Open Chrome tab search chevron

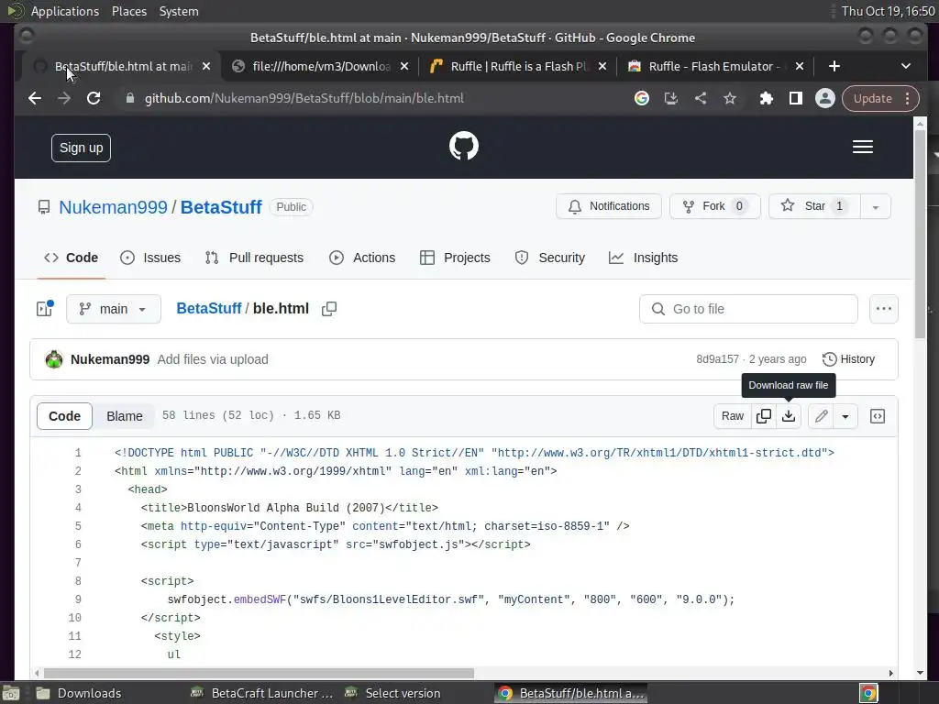coord(905,66)
